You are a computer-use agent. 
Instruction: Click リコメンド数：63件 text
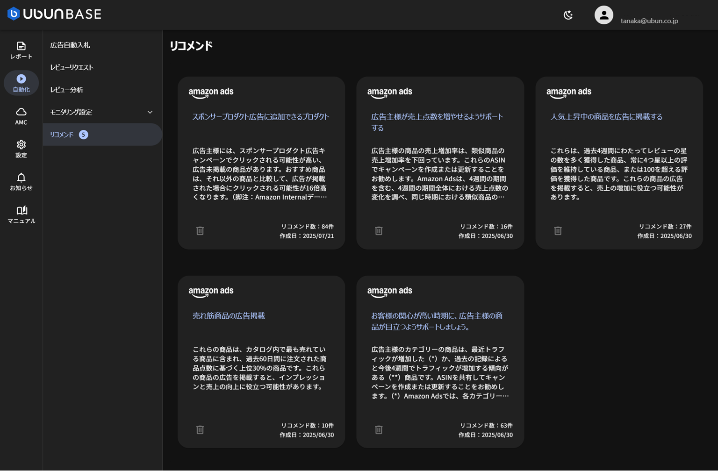pyautogui.click(x=486, y=426)
